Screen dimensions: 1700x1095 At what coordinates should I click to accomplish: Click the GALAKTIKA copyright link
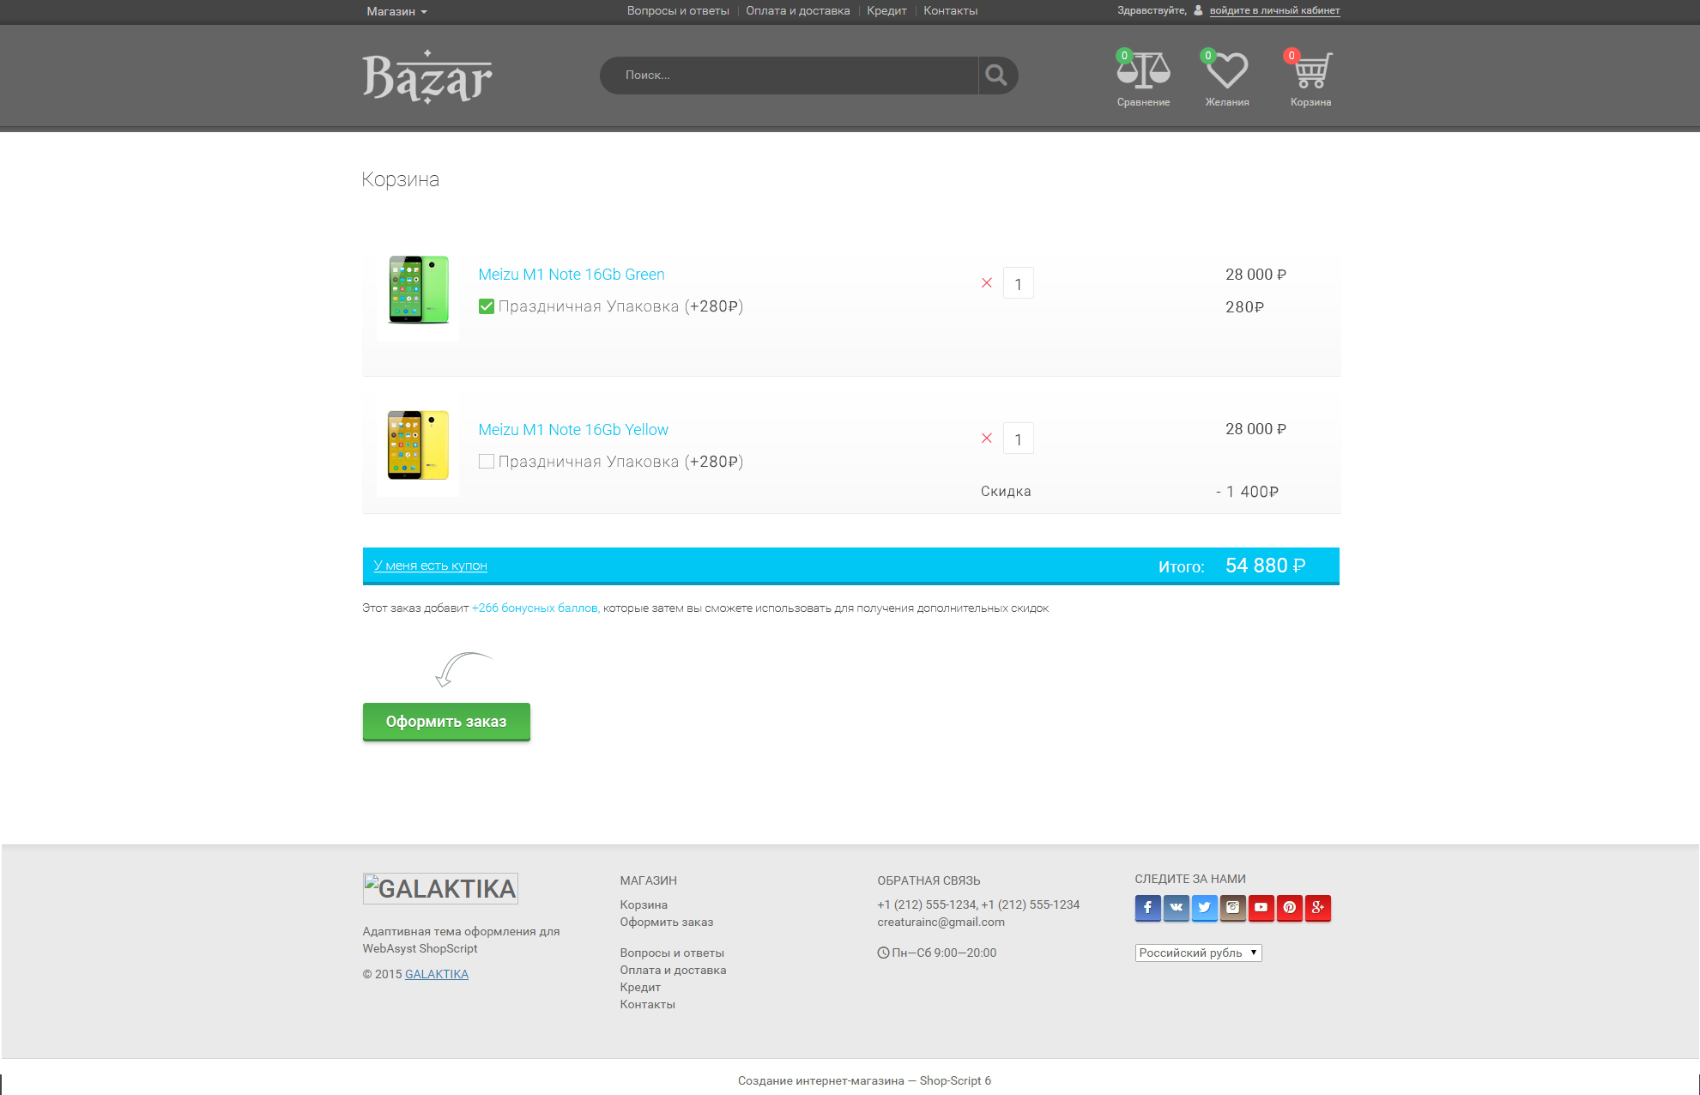(x=437, y=974)
